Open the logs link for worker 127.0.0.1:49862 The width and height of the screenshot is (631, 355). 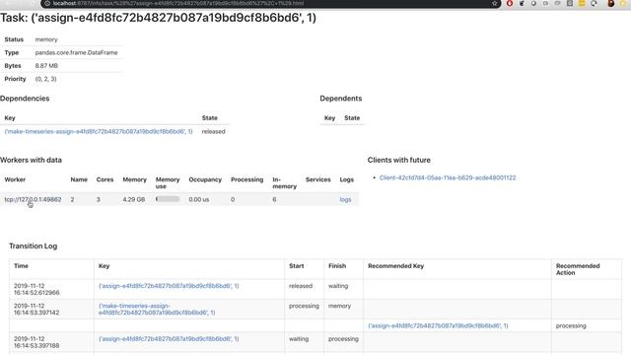tap(345, 199)
